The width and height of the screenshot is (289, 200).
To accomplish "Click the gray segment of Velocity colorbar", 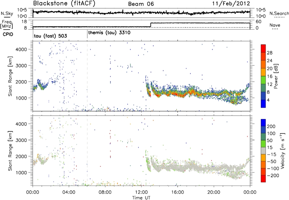I will [263, 151].
